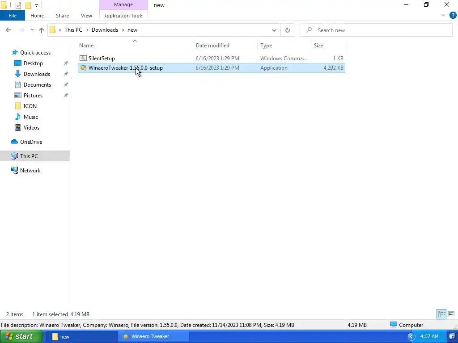This screenshot has width=458, height=343.
Task: Select WinaeroTweaker-1.55.0.0-setup file
Action: pos(212,68)
